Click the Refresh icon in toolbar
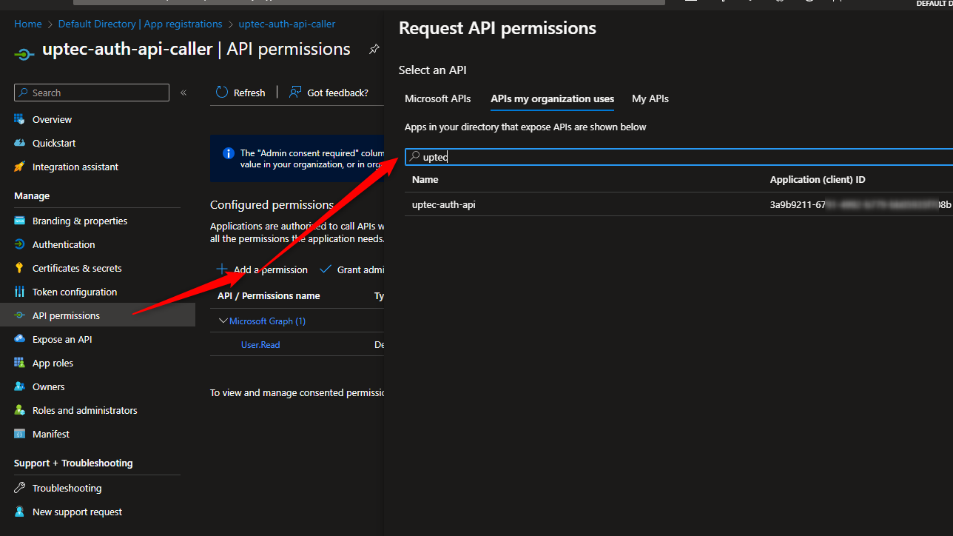This screenshot has height=536, width=953. click(222, 93)
